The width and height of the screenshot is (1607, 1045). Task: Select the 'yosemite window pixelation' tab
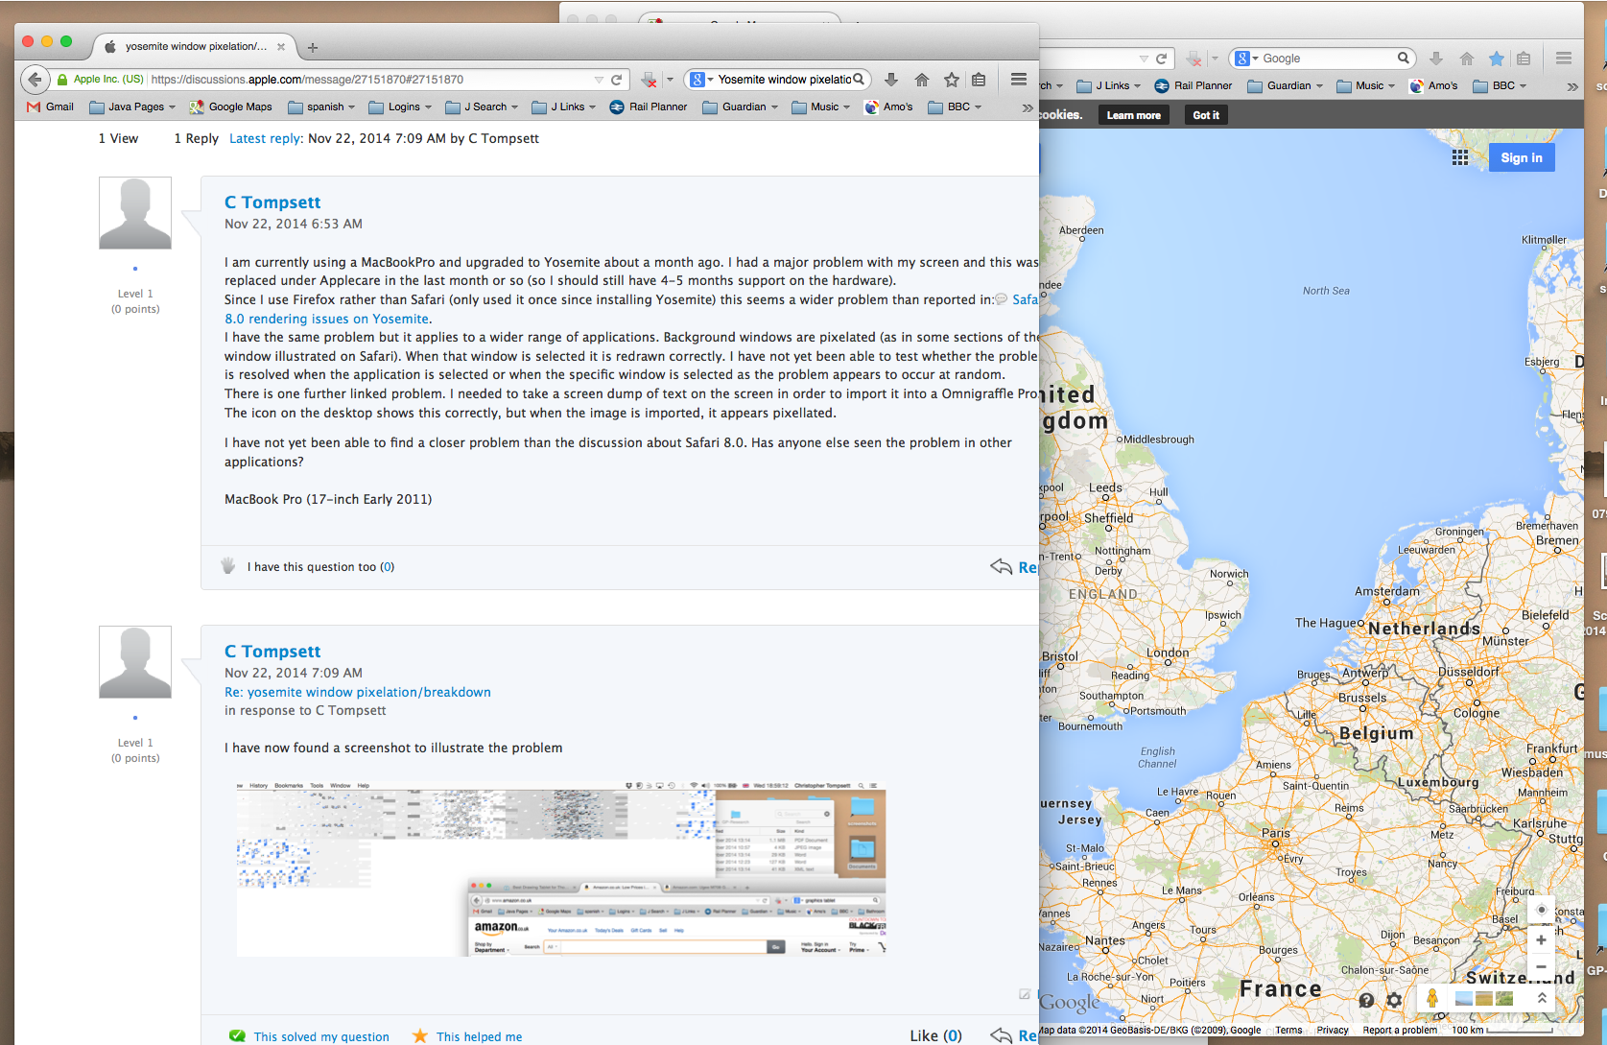[196, 46]
